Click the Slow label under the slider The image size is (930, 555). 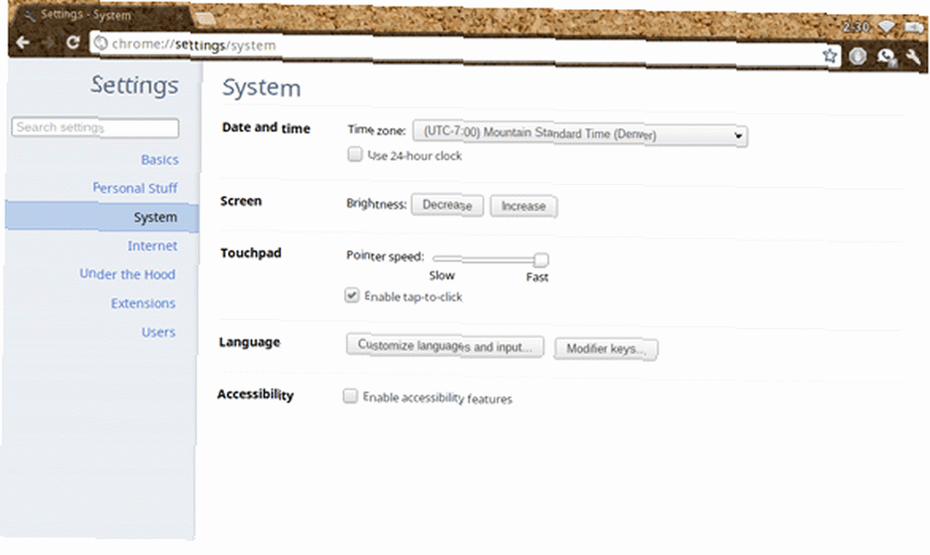442,276
